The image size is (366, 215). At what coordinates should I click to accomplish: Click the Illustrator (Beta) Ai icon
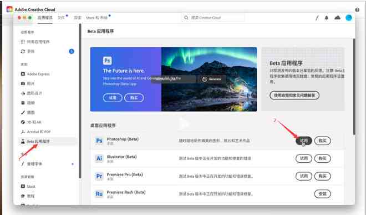[x=99, y=158]
